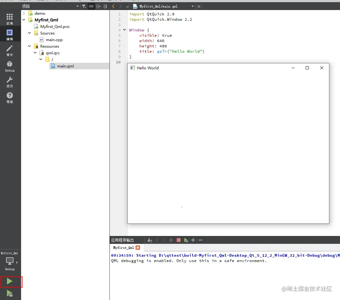Click the qsTr("Hello World") title line

pyautogui.click(x=172, y=51)
